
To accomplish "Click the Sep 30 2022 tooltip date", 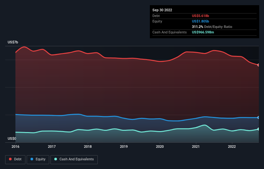I will [x=162, y=10].
